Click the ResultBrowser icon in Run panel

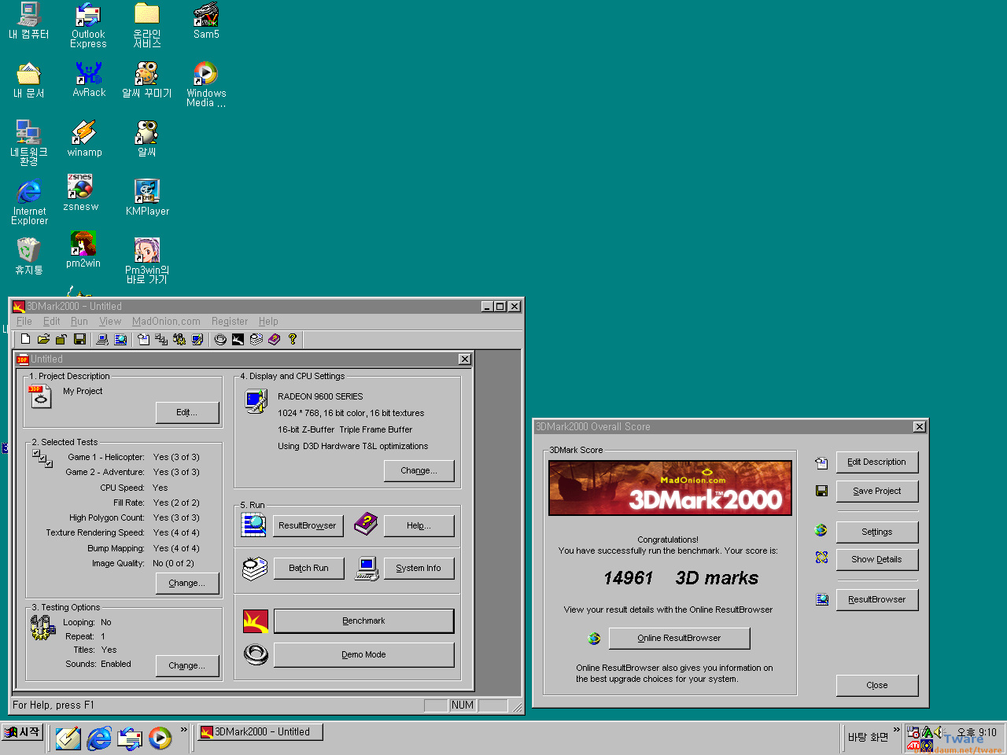[x=254, y=525]
